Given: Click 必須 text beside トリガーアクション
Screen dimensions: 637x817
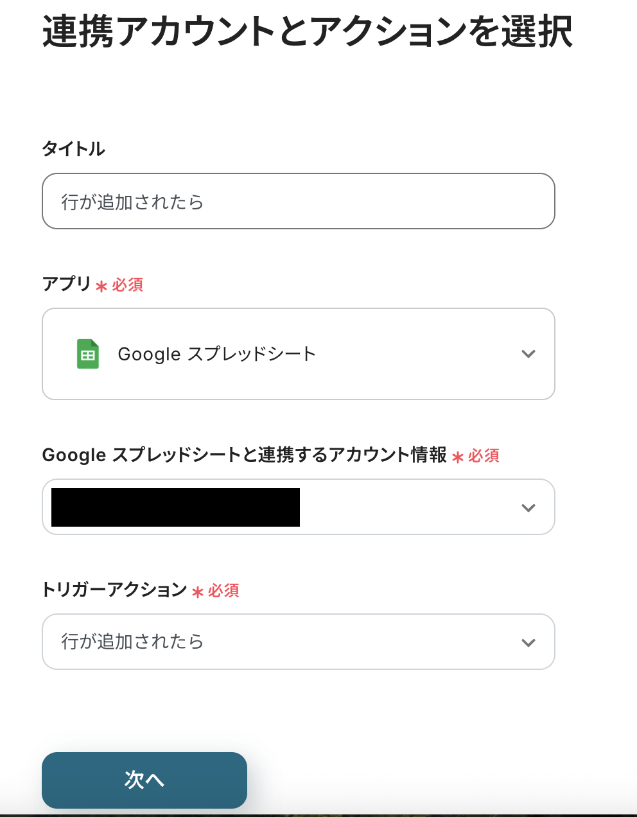Looking at the screenshot, I should coord(223,590).
